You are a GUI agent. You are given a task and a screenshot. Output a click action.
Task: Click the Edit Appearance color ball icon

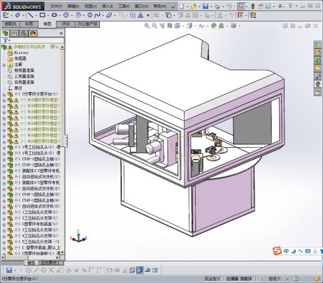coord(214,26)
